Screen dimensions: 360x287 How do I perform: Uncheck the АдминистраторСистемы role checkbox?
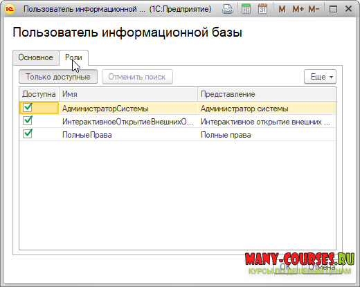pos(28,107)
